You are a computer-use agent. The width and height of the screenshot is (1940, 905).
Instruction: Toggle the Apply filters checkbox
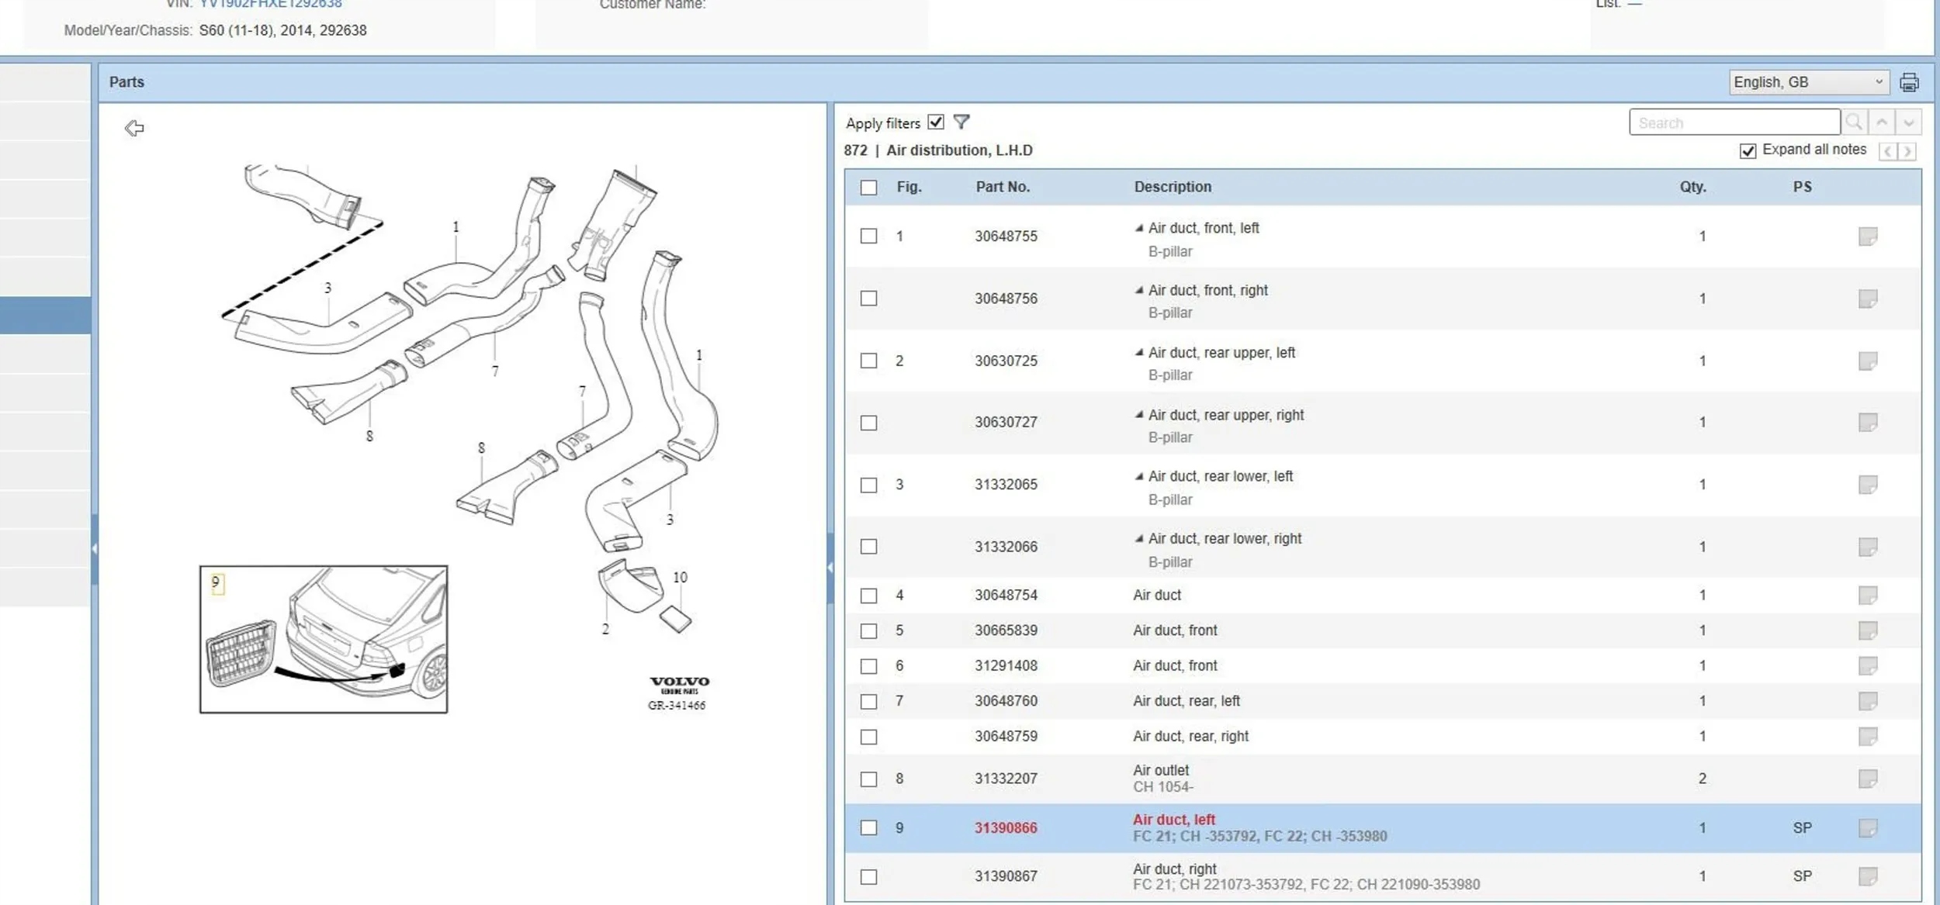tap(936, 122)
